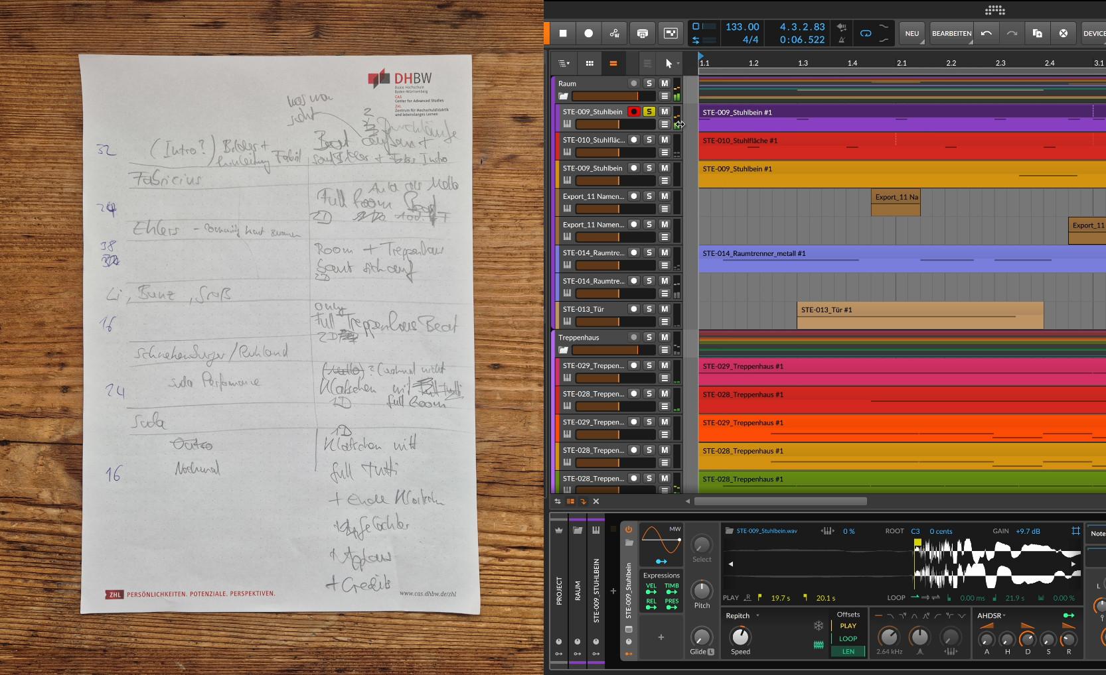Disable solo on first STE-009_Stuhlbein track
1106x675 pixels.
[x=649, y=111]
